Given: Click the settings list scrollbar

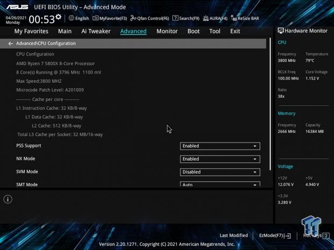Looking at the screenshot, I should click(270, 104).
